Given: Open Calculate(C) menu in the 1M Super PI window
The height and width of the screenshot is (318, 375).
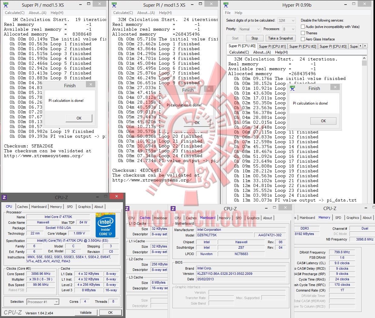Looking at the screenshot, I should click(15, 13).
